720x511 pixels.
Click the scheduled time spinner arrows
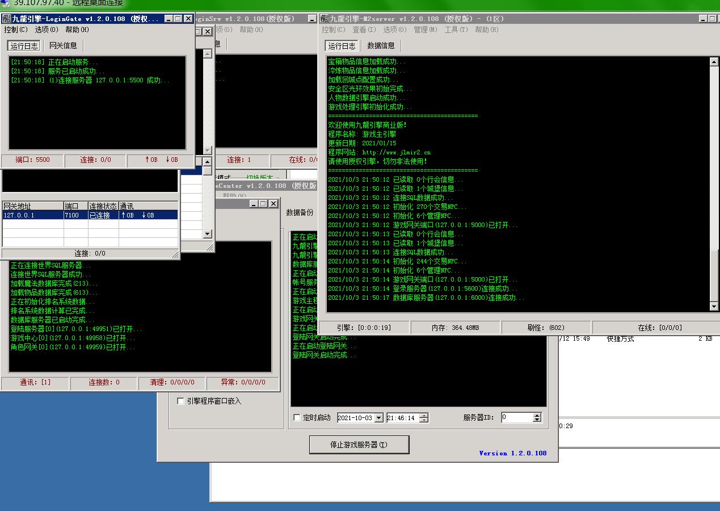423,418
